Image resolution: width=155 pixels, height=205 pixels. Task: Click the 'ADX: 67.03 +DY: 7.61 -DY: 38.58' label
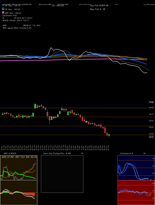[x=19, y=157]
